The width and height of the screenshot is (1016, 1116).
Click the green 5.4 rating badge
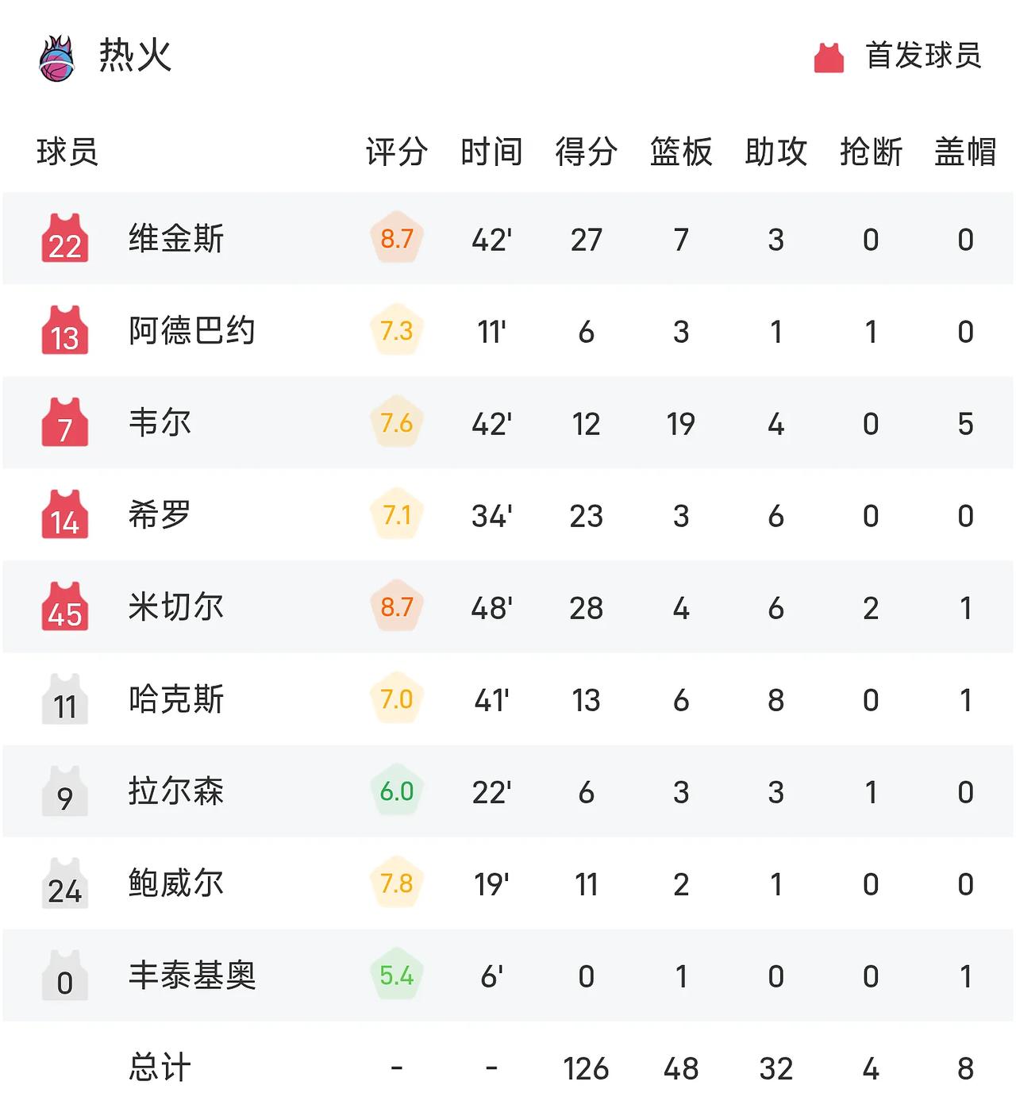pos(397,975)
